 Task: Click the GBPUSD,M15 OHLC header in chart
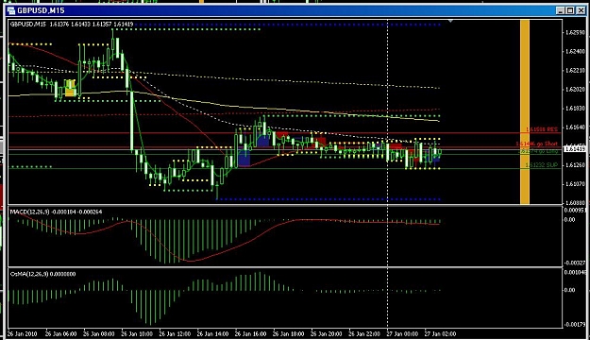click(72, 25)
